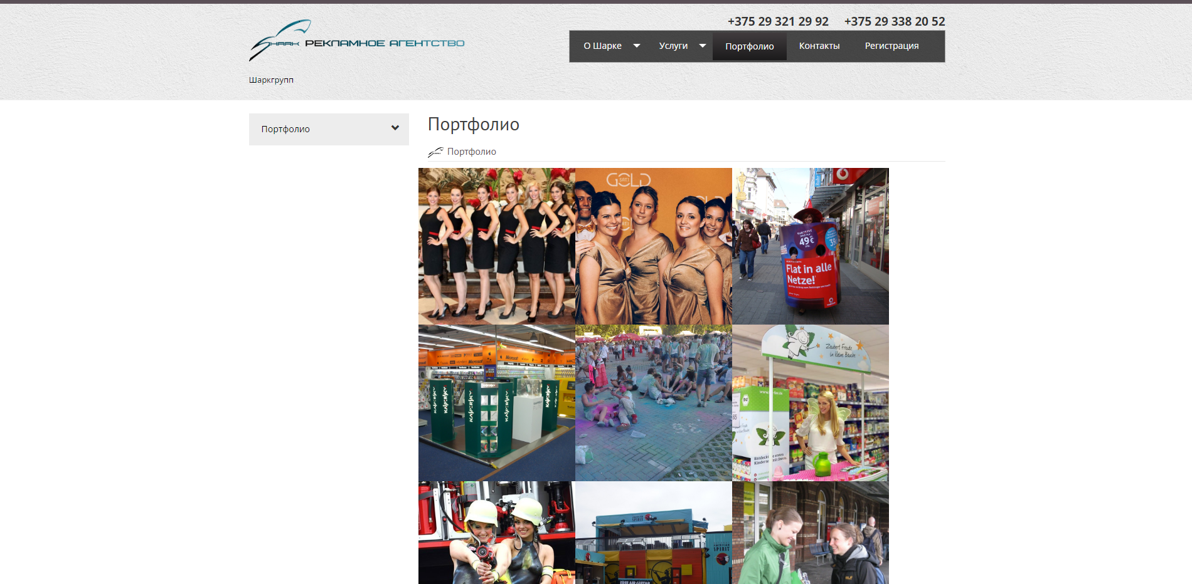Screen dimensions: 1192x584
Task: Go to the Контакты page
Action: pos(819,46)
